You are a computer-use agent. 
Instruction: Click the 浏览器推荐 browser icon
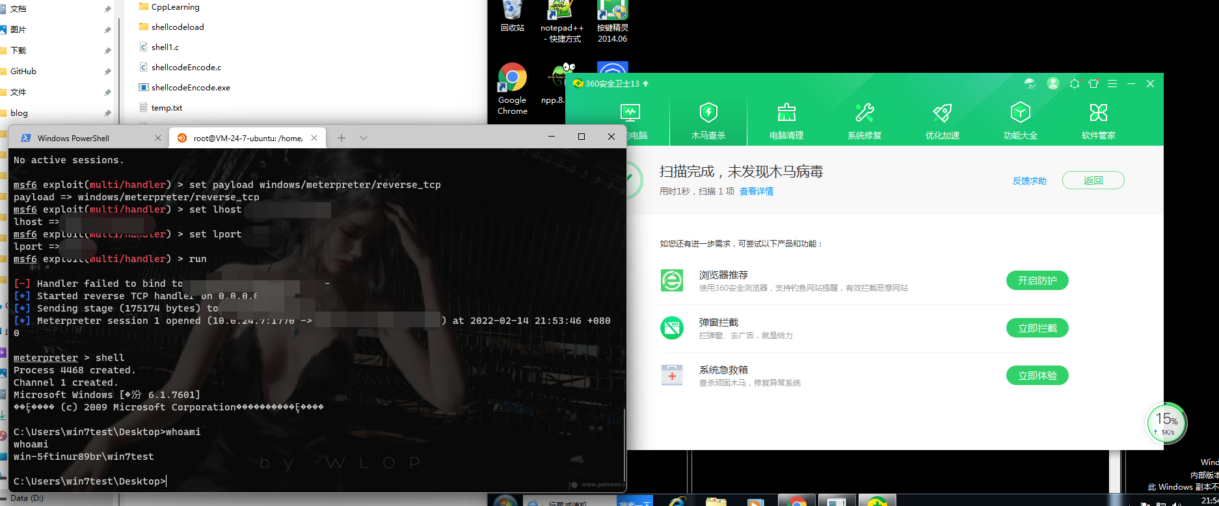click(672, 280)
